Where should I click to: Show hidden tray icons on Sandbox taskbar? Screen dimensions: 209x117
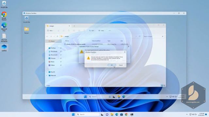(x=167, y=97)
